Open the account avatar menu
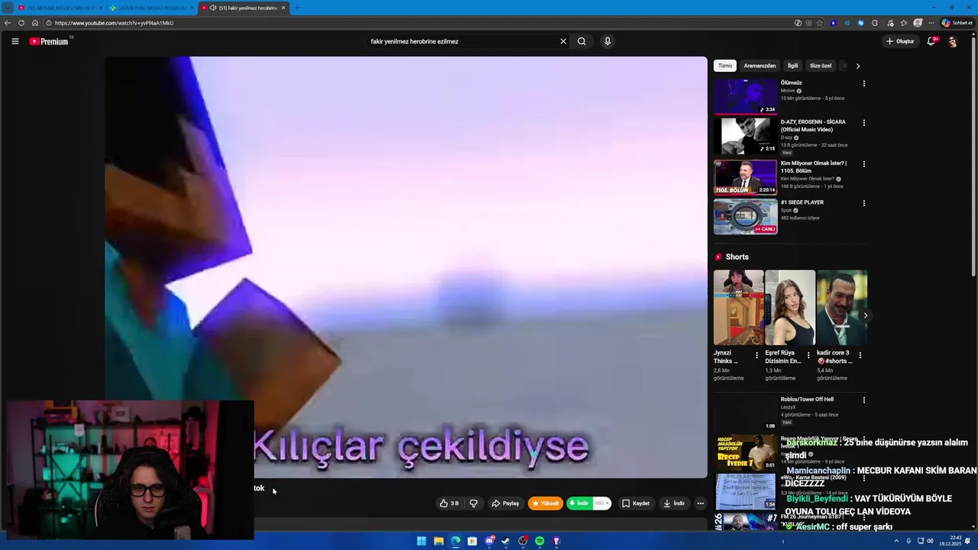Image resolution: width=978 pixels, height=550 pixels. pos(952,41)
